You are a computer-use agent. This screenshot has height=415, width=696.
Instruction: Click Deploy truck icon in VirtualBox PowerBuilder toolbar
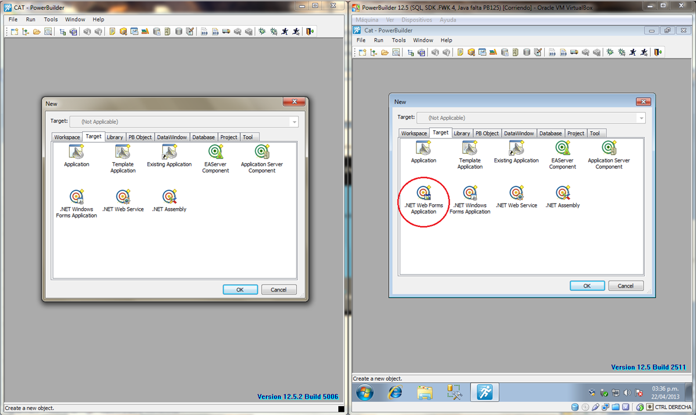click(575, 52)
